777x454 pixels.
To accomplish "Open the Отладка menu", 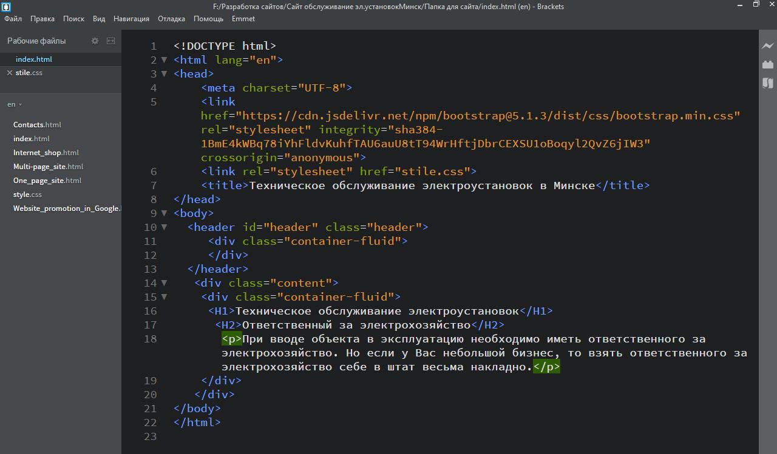I will coord(171,19).
